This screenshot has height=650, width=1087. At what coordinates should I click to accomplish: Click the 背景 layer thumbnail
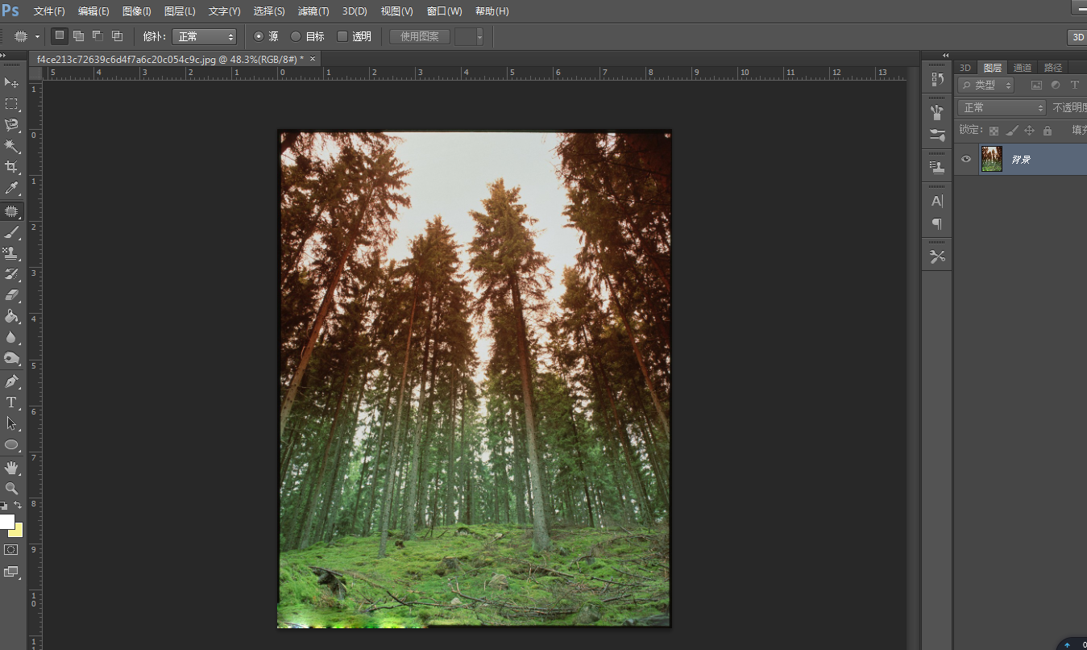click(991, 159)
